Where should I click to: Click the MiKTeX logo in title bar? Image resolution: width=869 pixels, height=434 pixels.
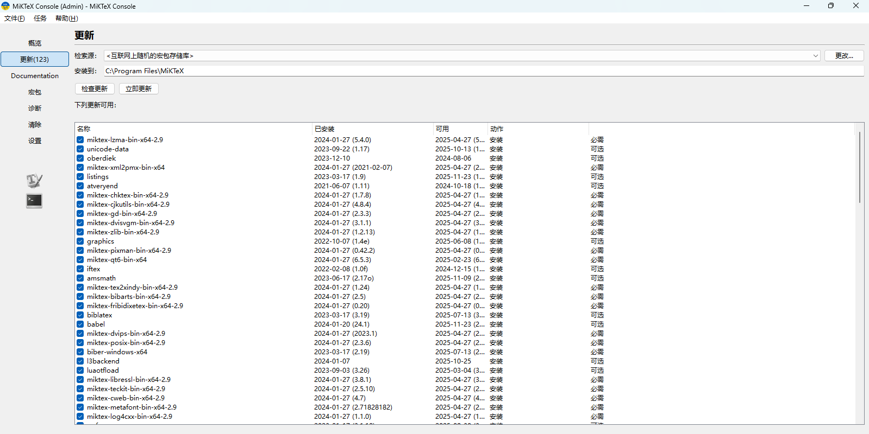tap(6, 6)
